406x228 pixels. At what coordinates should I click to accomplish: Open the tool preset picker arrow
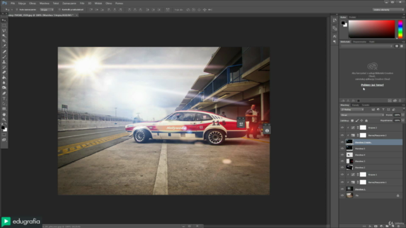pyautogui.click(x=11, y=9)
